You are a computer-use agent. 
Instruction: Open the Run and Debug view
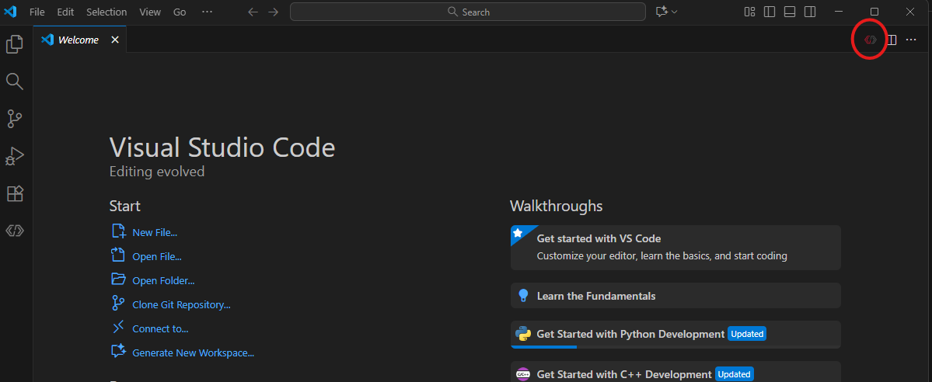15,156
